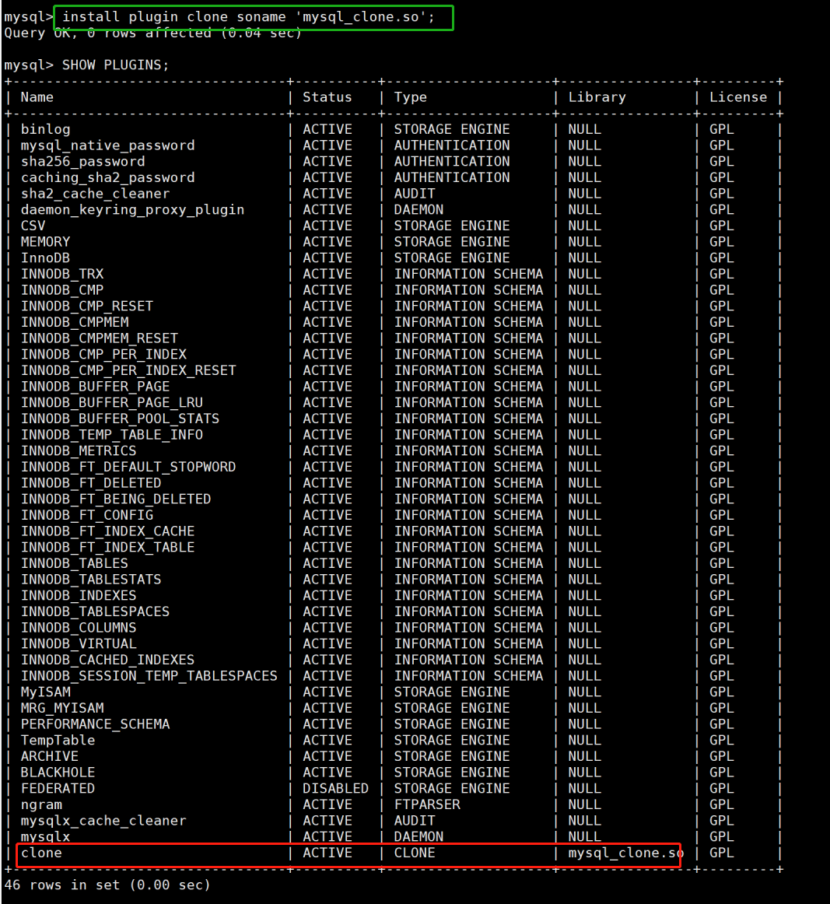The image size is (830, 904).
Task: Click the 'clone' plugin name
Action: 41,853
